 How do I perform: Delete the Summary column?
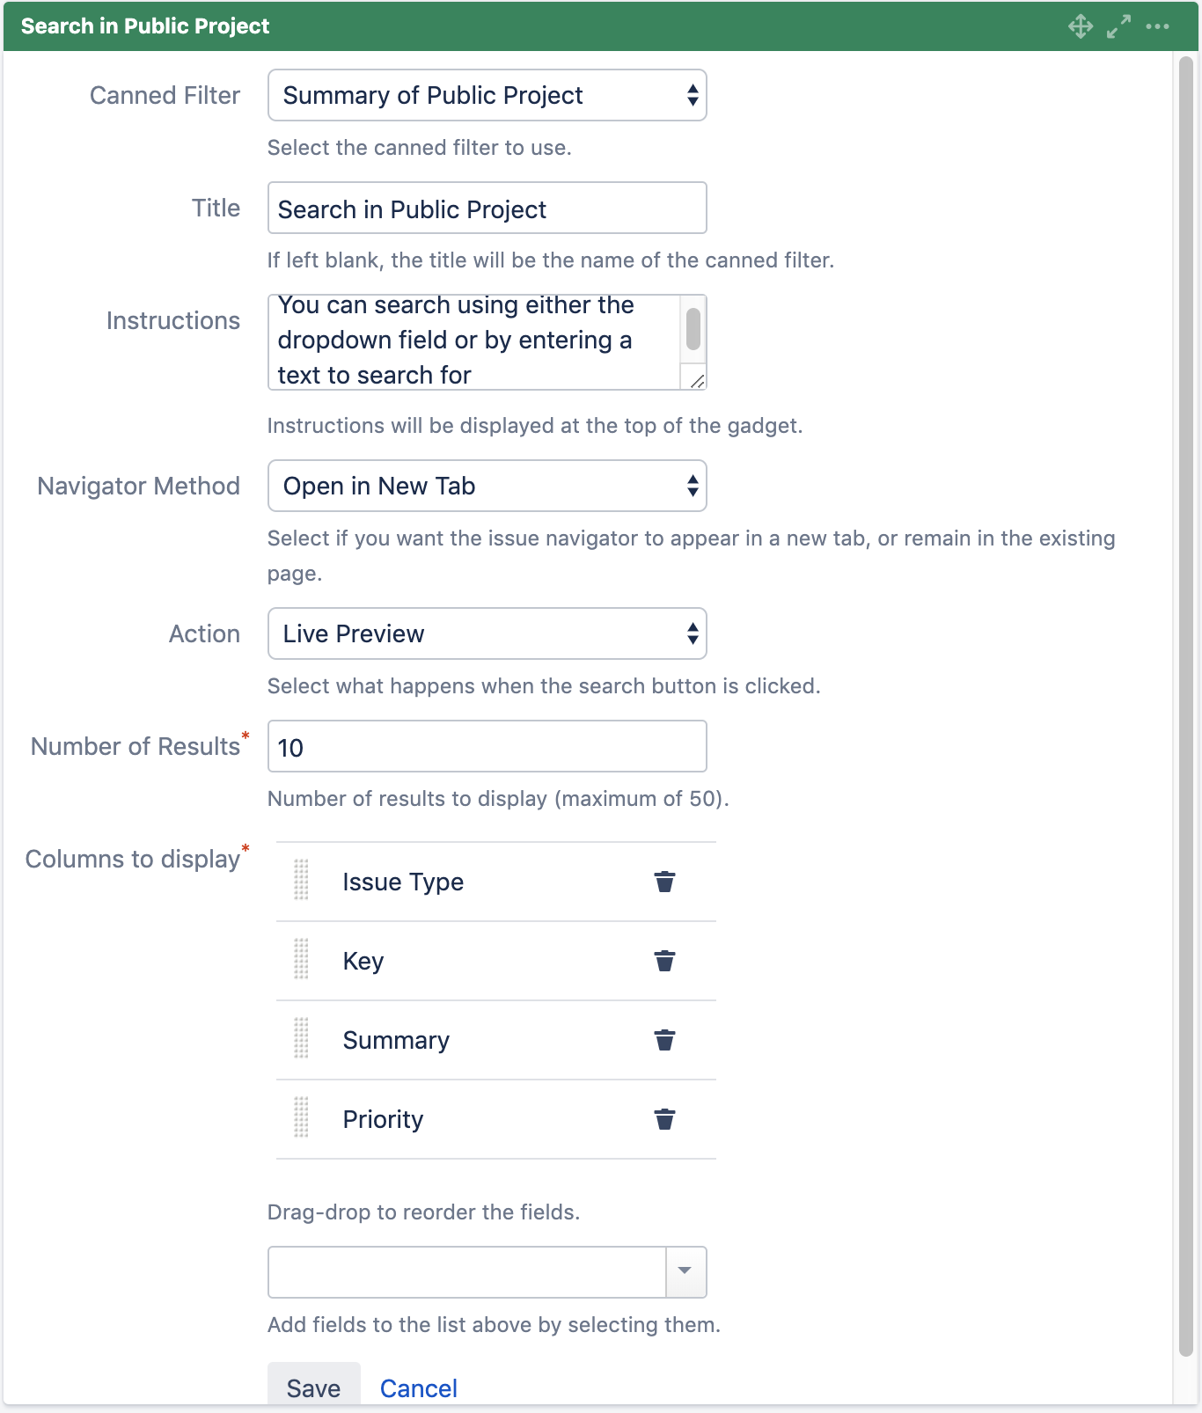click(664, 1040)
